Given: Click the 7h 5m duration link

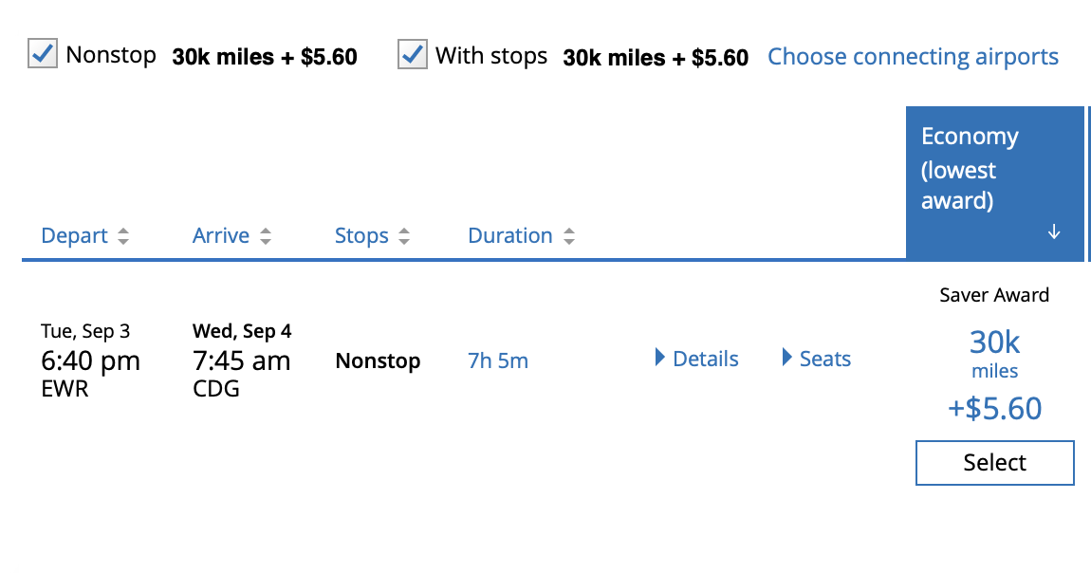Looking at the screenshot, I should pos(498,361).
